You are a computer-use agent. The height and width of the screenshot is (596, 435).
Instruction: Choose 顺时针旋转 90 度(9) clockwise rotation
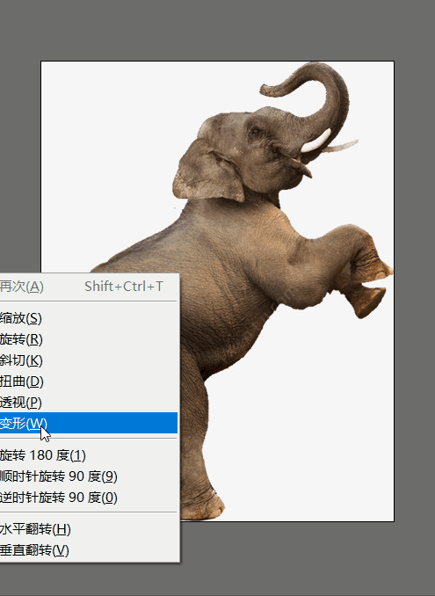(89, 476)
